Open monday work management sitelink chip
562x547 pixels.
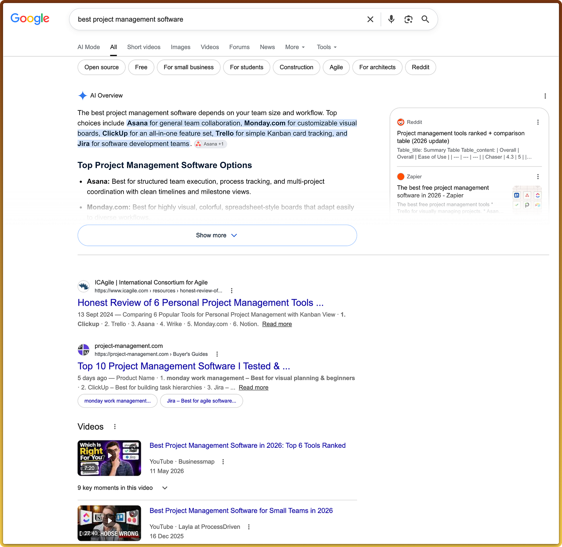117,401
